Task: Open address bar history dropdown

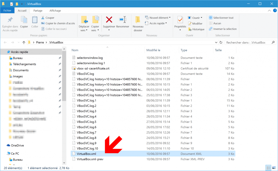Action: (216, 42)
